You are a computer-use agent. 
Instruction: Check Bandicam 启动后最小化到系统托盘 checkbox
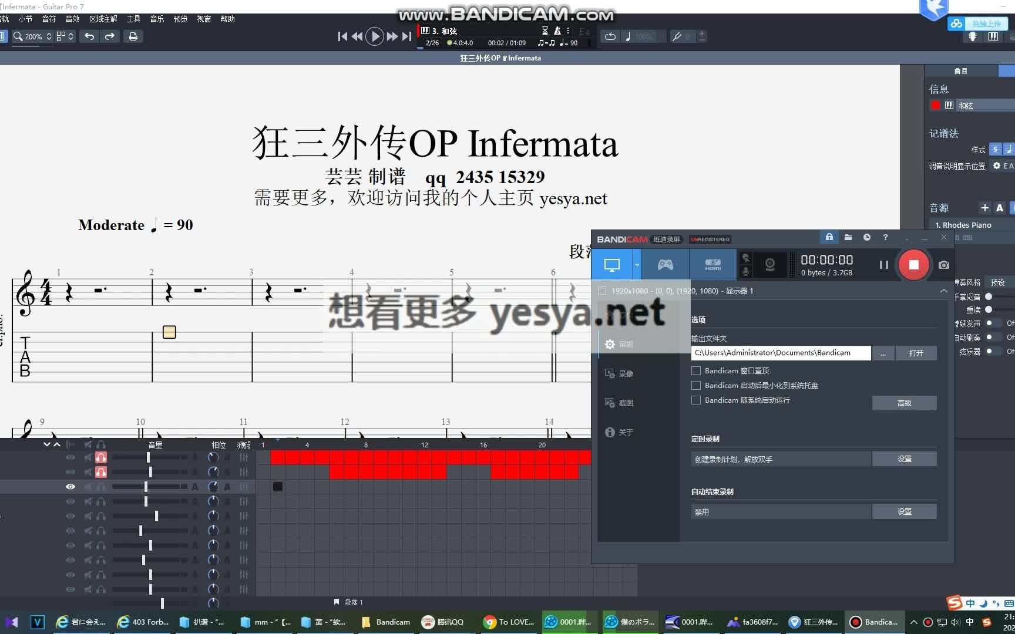[x=696, y=385]
